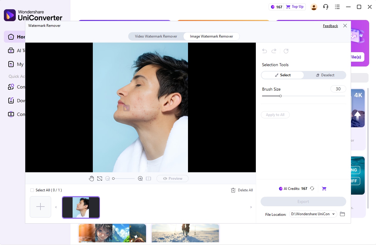Screen dimensions: 376x245
Task: Switch to Deselect eraser mode
Action: pos(325,75)
